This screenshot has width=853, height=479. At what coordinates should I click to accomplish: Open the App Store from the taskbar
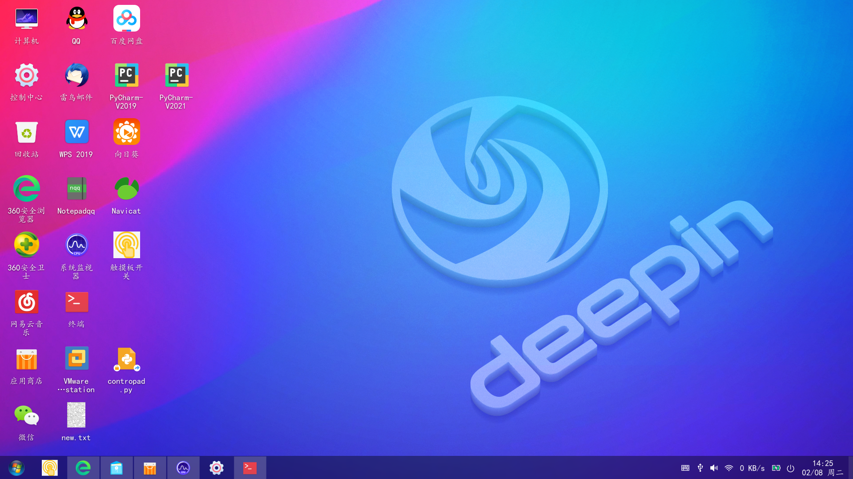[150, 467]
